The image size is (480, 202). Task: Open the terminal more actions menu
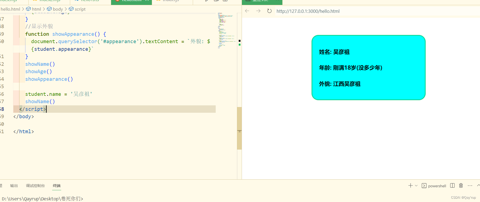(x=470, y=186)
